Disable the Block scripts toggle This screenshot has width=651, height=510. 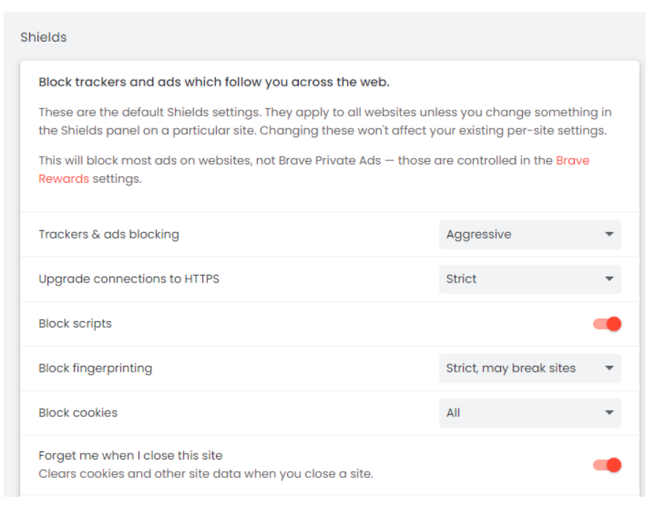607,324
